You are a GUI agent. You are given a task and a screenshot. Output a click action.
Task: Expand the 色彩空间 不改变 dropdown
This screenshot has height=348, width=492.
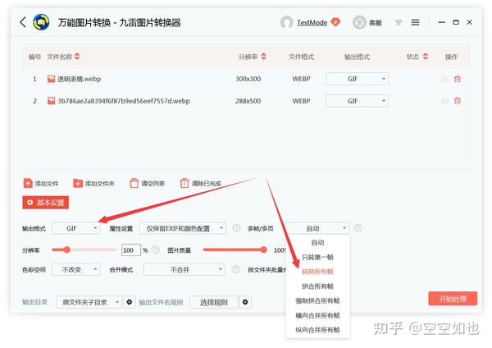pos(76,269)
